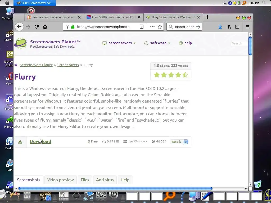Click the Flurry Screensaver taskbar button
Viewport: 271px width, 203px height.
[x=35, y=3]
